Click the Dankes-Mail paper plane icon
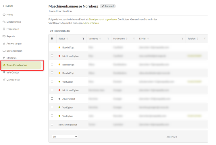This screenshot has height=145, width=216. (x=4, y=80)
